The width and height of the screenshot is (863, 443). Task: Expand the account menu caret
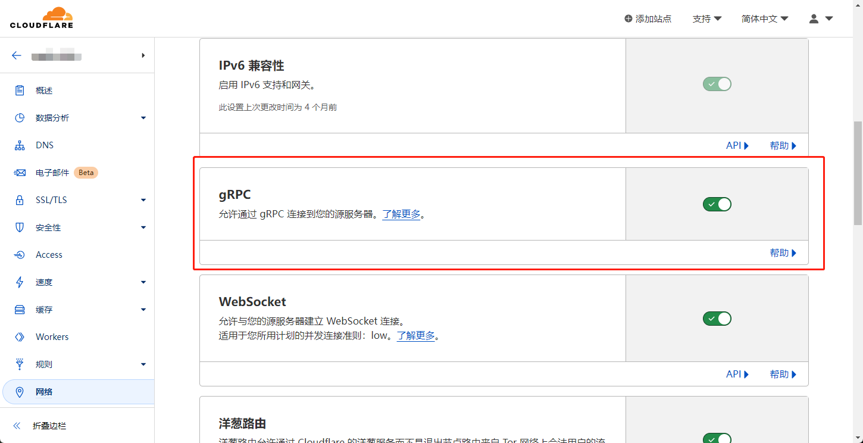click(828, 18)
